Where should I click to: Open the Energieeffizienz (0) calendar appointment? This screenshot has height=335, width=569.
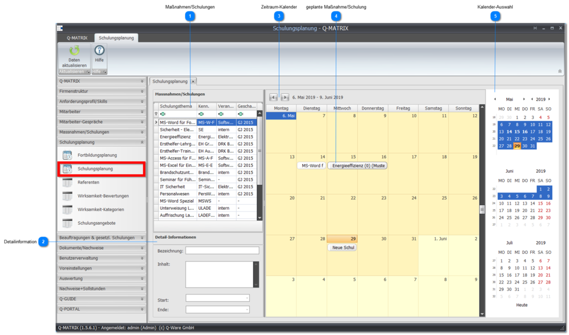pyautogui.click(x=357, y=166)
